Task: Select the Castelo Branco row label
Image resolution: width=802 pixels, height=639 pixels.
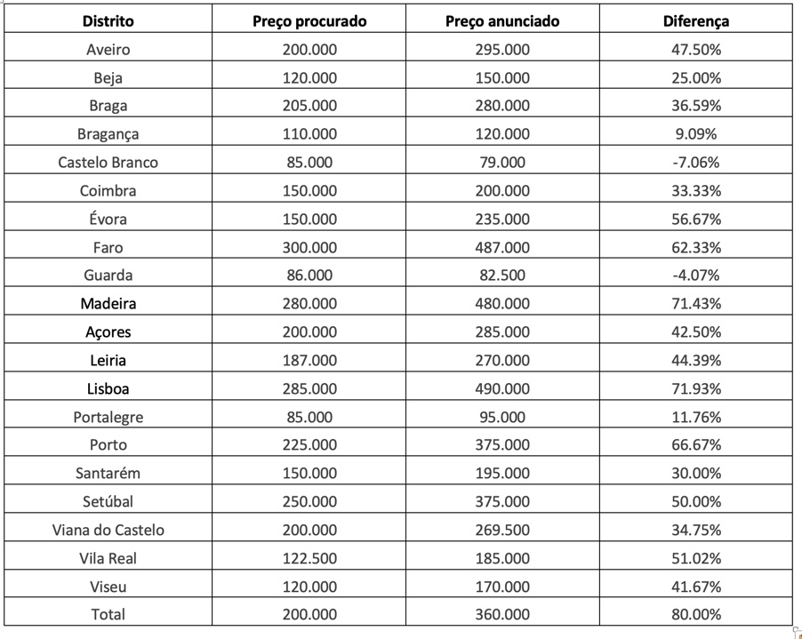Action: pyautogui.click(x=108, y=162)
